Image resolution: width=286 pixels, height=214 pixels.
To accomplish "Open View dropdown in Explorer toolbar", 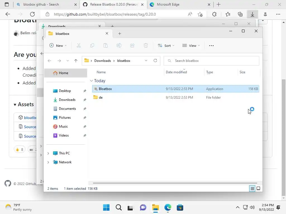I will click(191, 45).
